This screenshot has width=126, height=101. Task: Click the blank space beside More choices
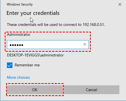pyautogui.click(x=74, y=77)
